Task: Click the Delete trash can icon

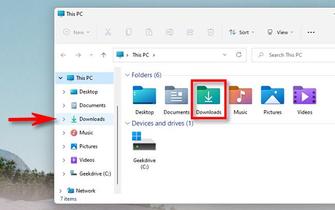Action: pyautogui.click(x=210, y=32)
